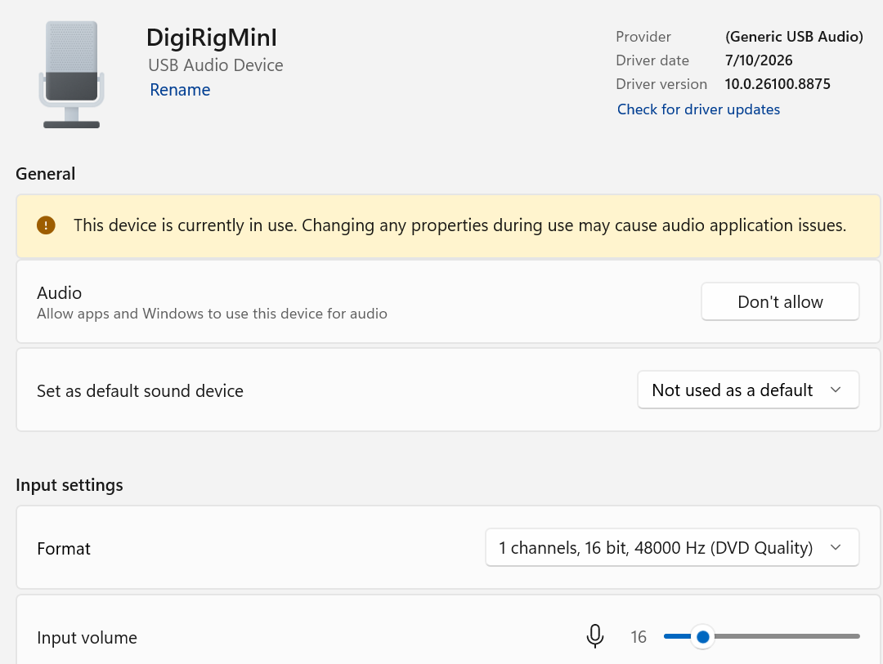The image size is (883, 664).
Task: Click the Audio row label
Action: [x=59, y=292]
